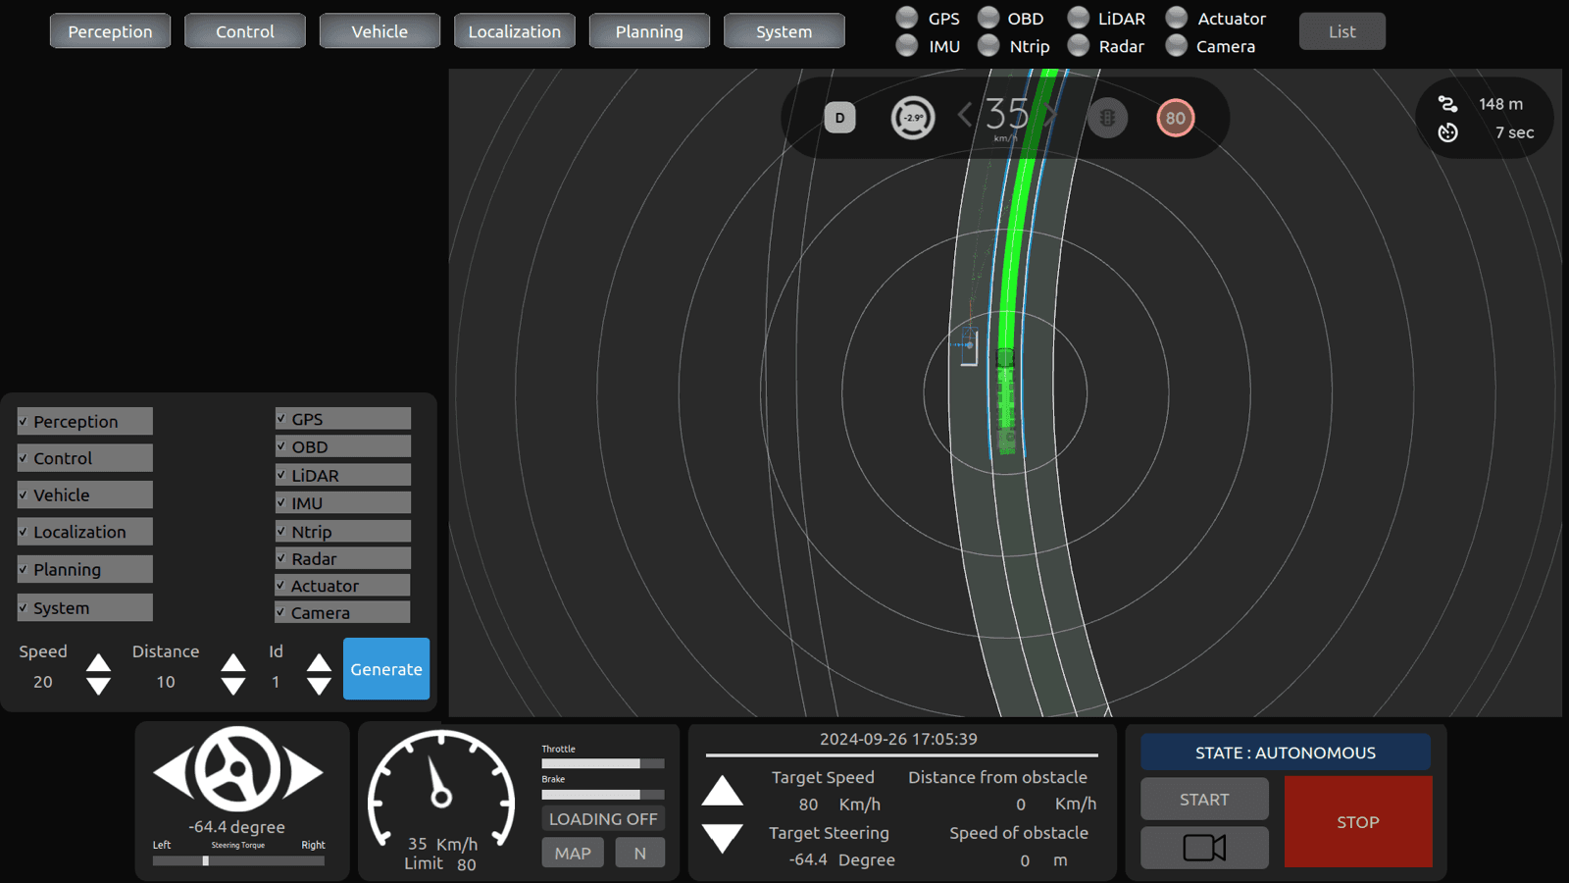1569x883 pixels.
Task: Click the steer right arrow icon
Action: [304, 772]
